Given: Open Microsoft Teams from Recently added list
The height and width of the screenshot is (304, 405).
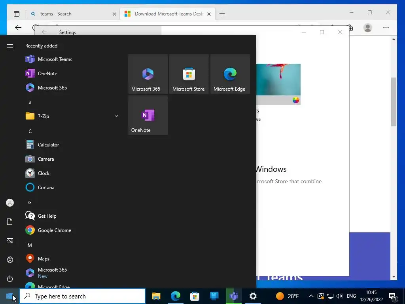Looking at the screenshot, I should click(72, 59).
